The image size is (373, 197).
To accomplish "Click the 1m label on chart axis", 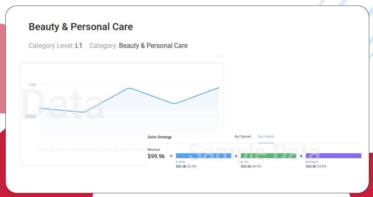I will click(x=32, y=84).
